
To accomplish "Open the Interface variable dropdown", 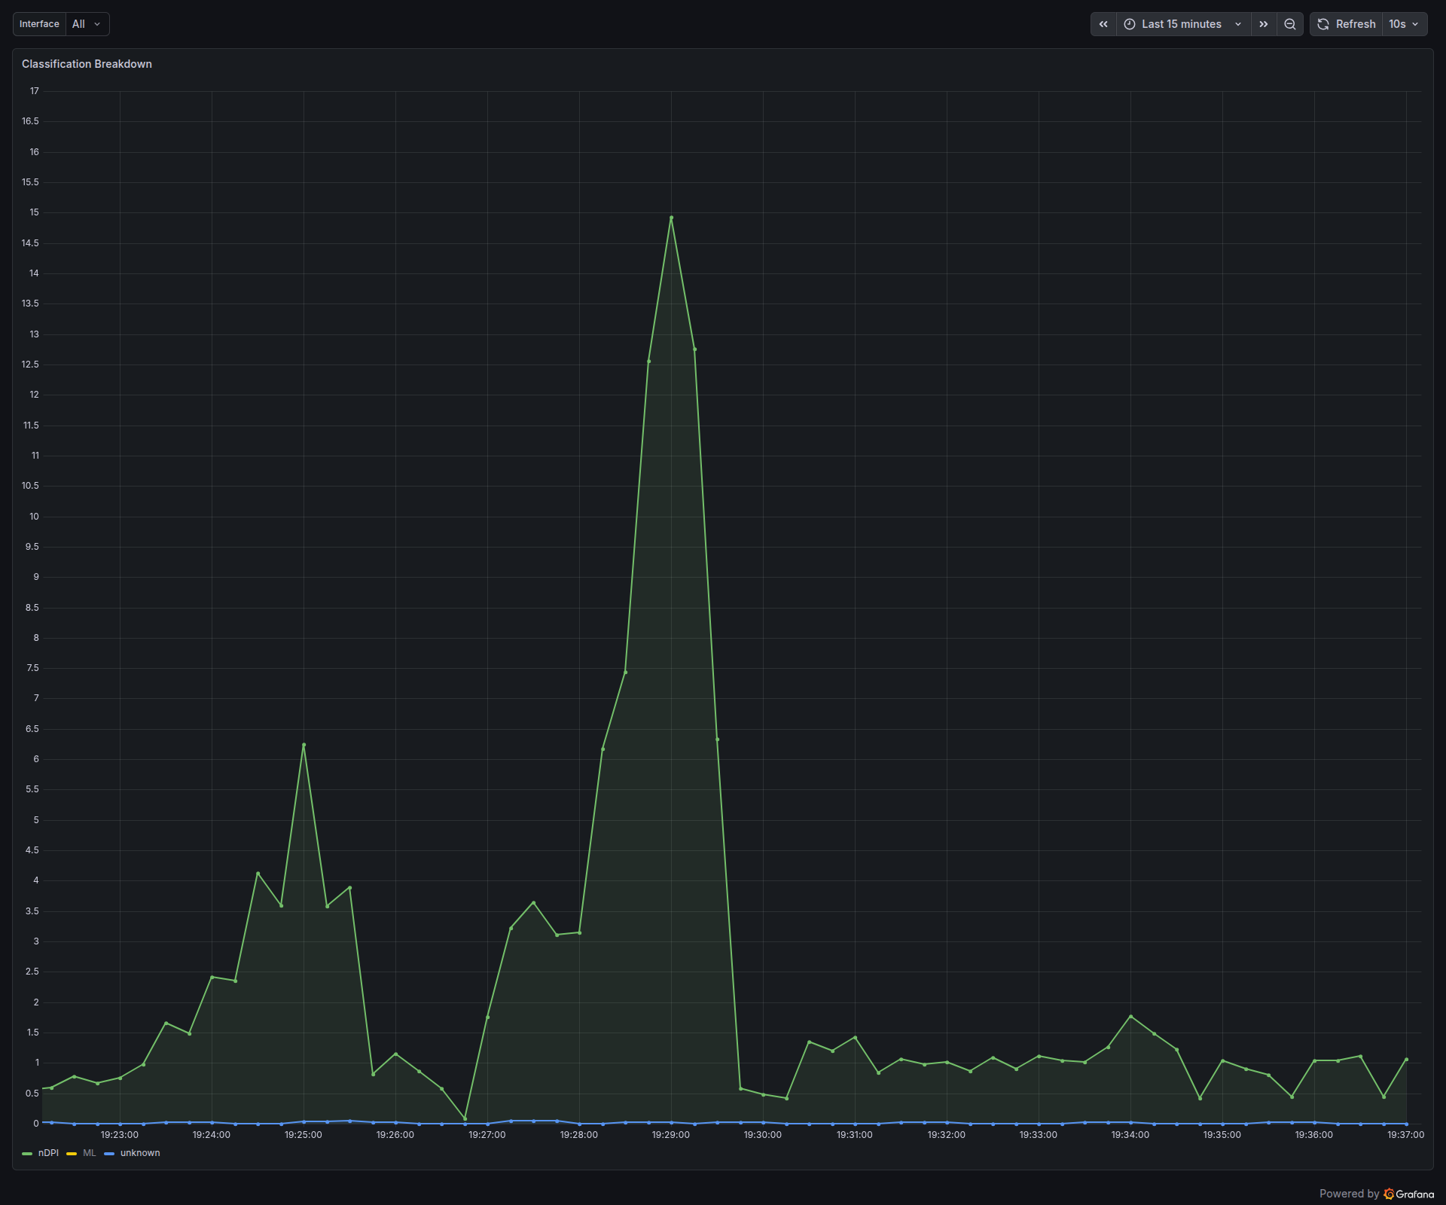I will [87, 23].
